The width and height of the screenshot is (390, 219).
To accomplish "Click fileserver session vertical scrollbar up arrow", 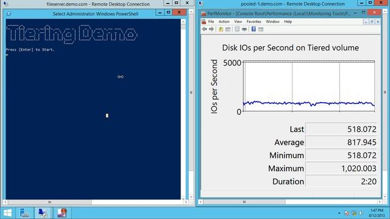I will tap(191, 12).
